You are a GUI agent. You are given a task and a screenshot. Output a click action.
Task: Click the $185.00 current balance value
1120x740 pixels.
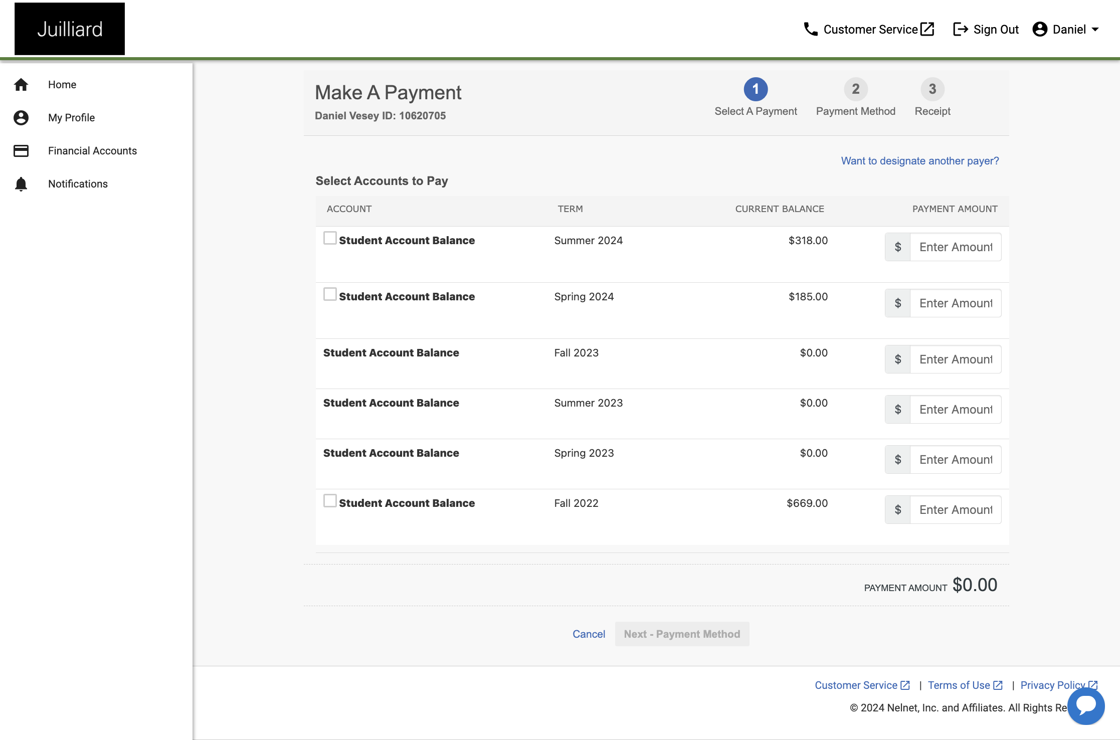(808, 297)
